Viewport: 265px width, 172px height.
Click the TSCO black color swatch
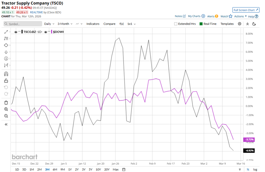tap(22, 32)
